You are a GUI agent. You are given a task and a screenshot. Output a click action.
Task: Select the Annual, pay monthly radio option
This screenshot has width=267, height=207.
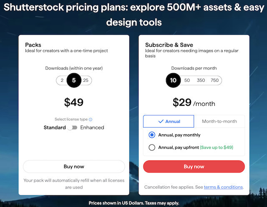pos(152,135)
